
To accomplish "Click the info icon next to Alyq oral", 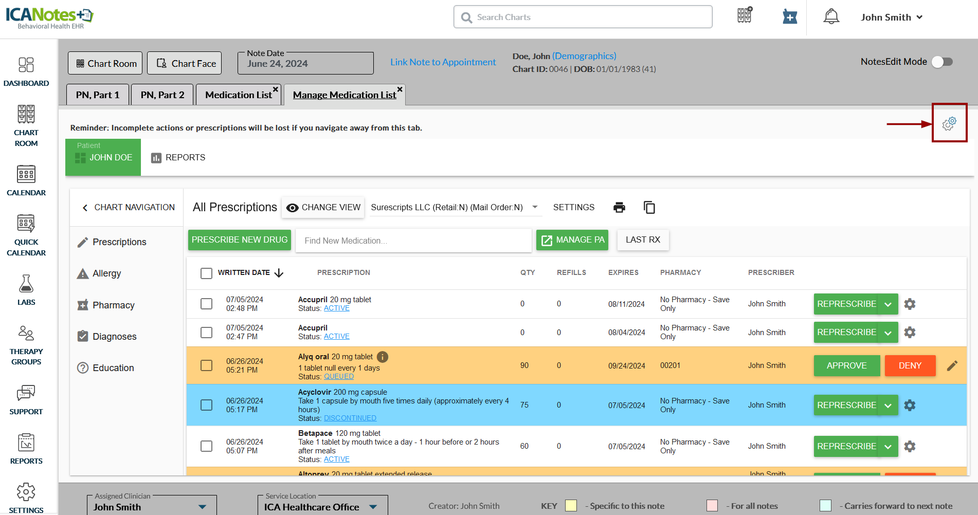I will pos(383,357).
